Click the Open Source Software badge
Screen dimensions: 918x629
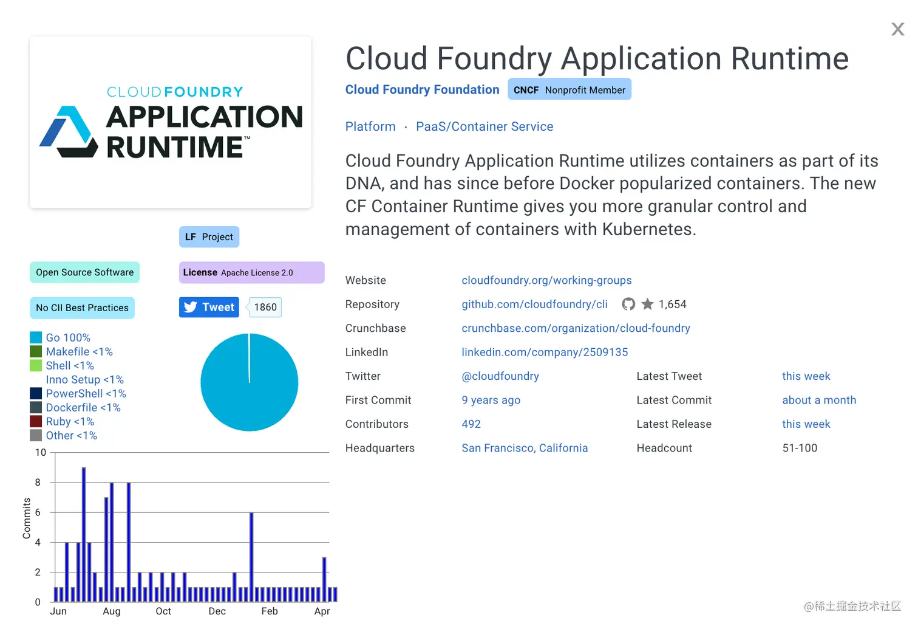coord(84,272)
